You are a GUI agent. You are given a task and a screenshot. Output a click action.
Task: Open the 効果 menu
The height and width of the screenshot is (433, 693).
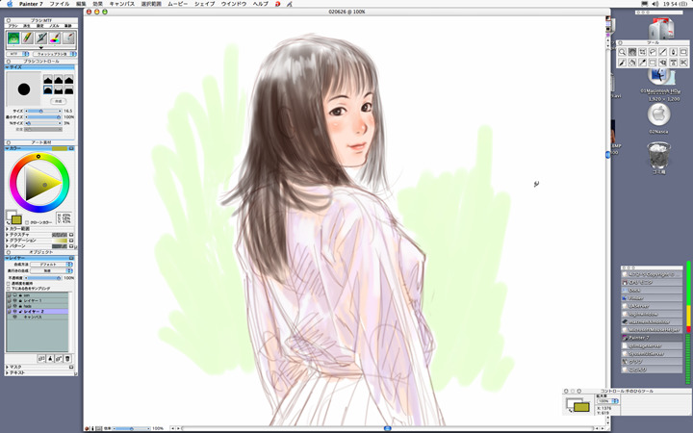tap(98, 5)
